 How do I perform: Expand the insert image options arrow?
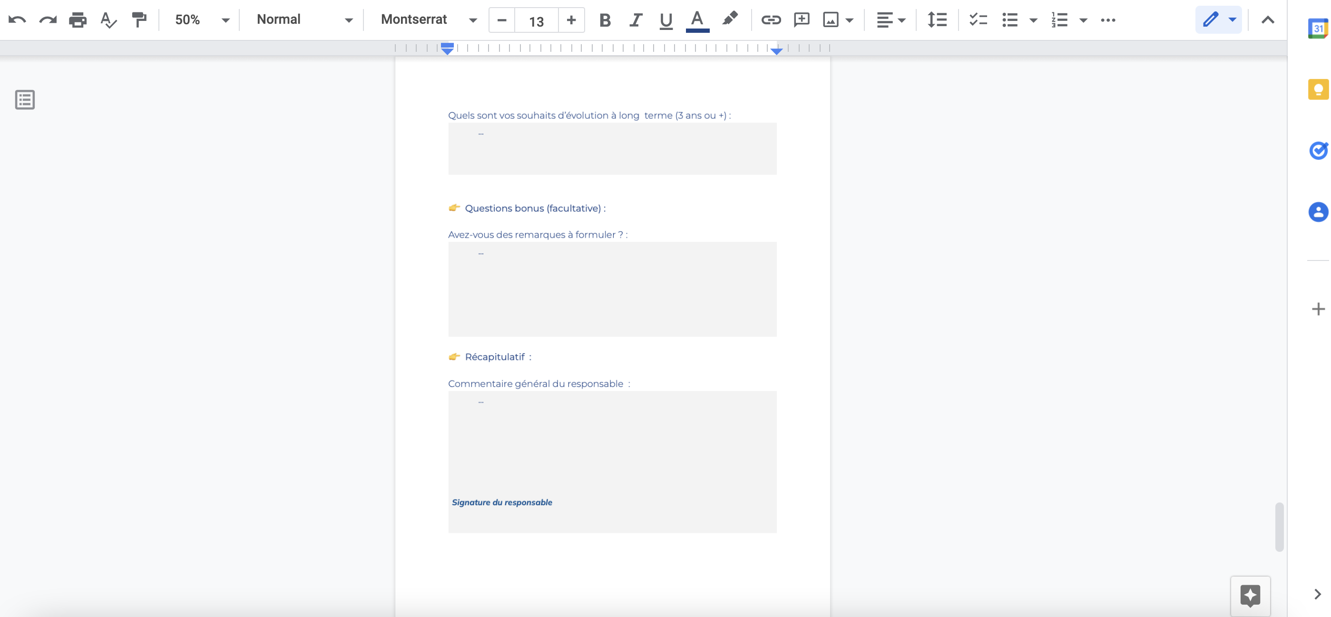pos(850,20)
